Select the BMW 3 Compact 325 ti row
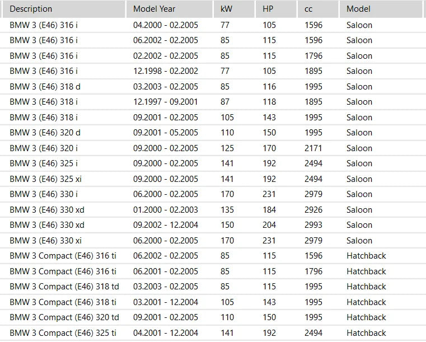The width and height of the screenshot is (426, 342). (x=63, y=333)
